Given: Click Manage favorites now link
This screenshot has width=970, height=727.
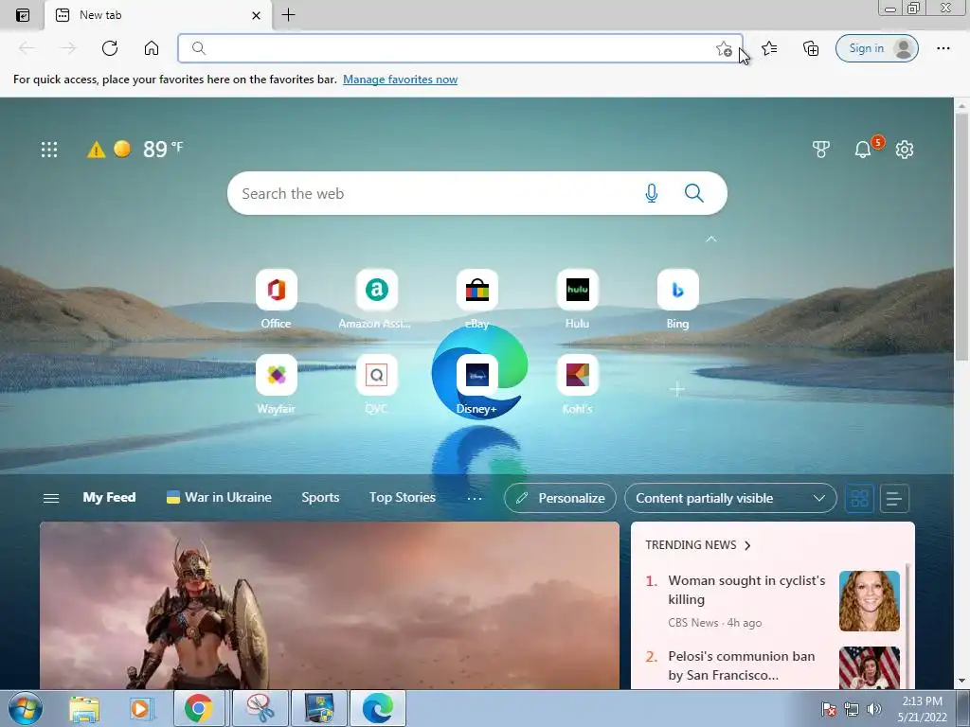Looking at the screenshot, I should [x=401, y=80].
